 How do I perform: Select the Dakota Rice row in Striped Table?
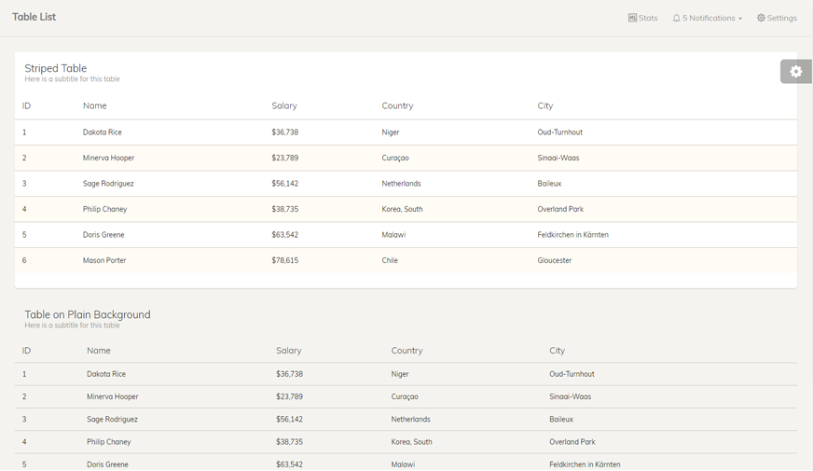(x=103, y=132)
